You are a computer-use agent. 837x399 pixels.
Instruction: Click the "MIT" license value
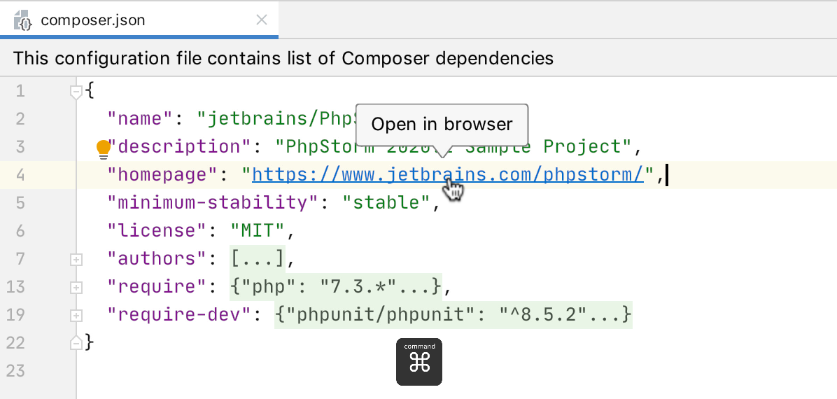click(258, 231)
